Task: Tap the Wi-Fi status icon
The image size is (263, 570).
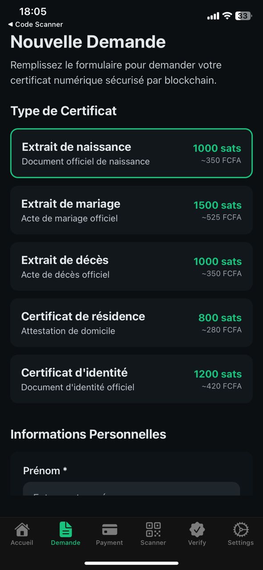Action: point(227,16)
